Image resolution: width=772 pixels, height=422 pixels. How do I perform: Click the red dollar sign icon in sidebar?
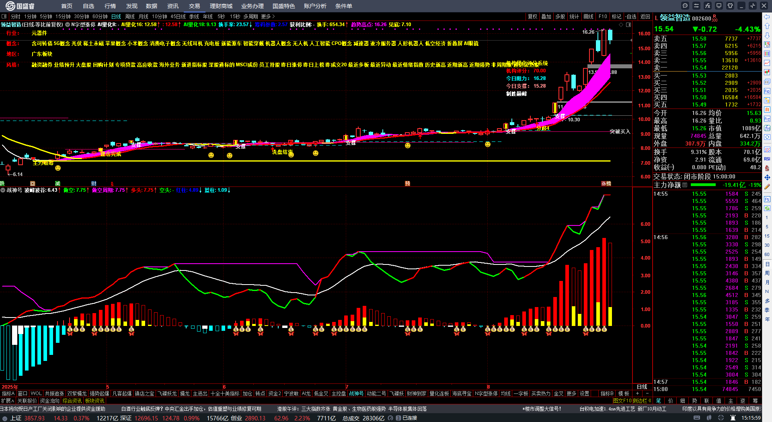(767, 168)
